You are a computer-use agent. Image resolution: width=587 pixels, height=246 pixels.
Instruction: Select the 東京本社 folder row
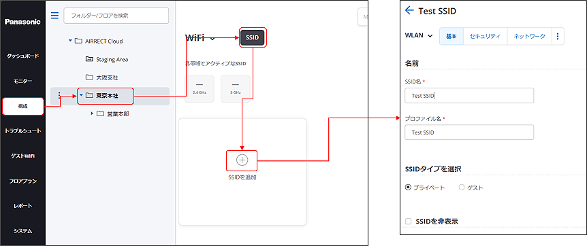click(x=110, y=96)
